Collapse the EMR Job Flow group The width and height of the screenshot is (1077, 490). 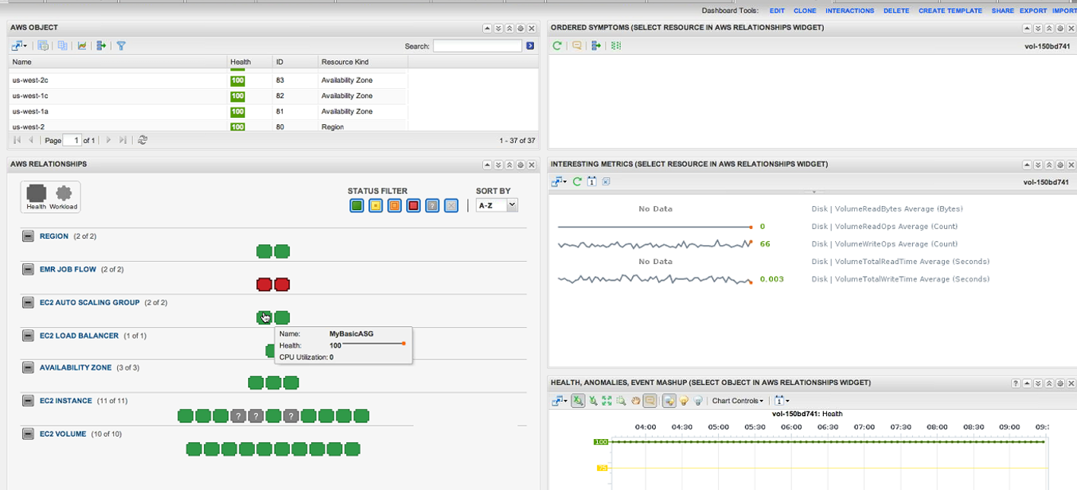tap(28, 270)
